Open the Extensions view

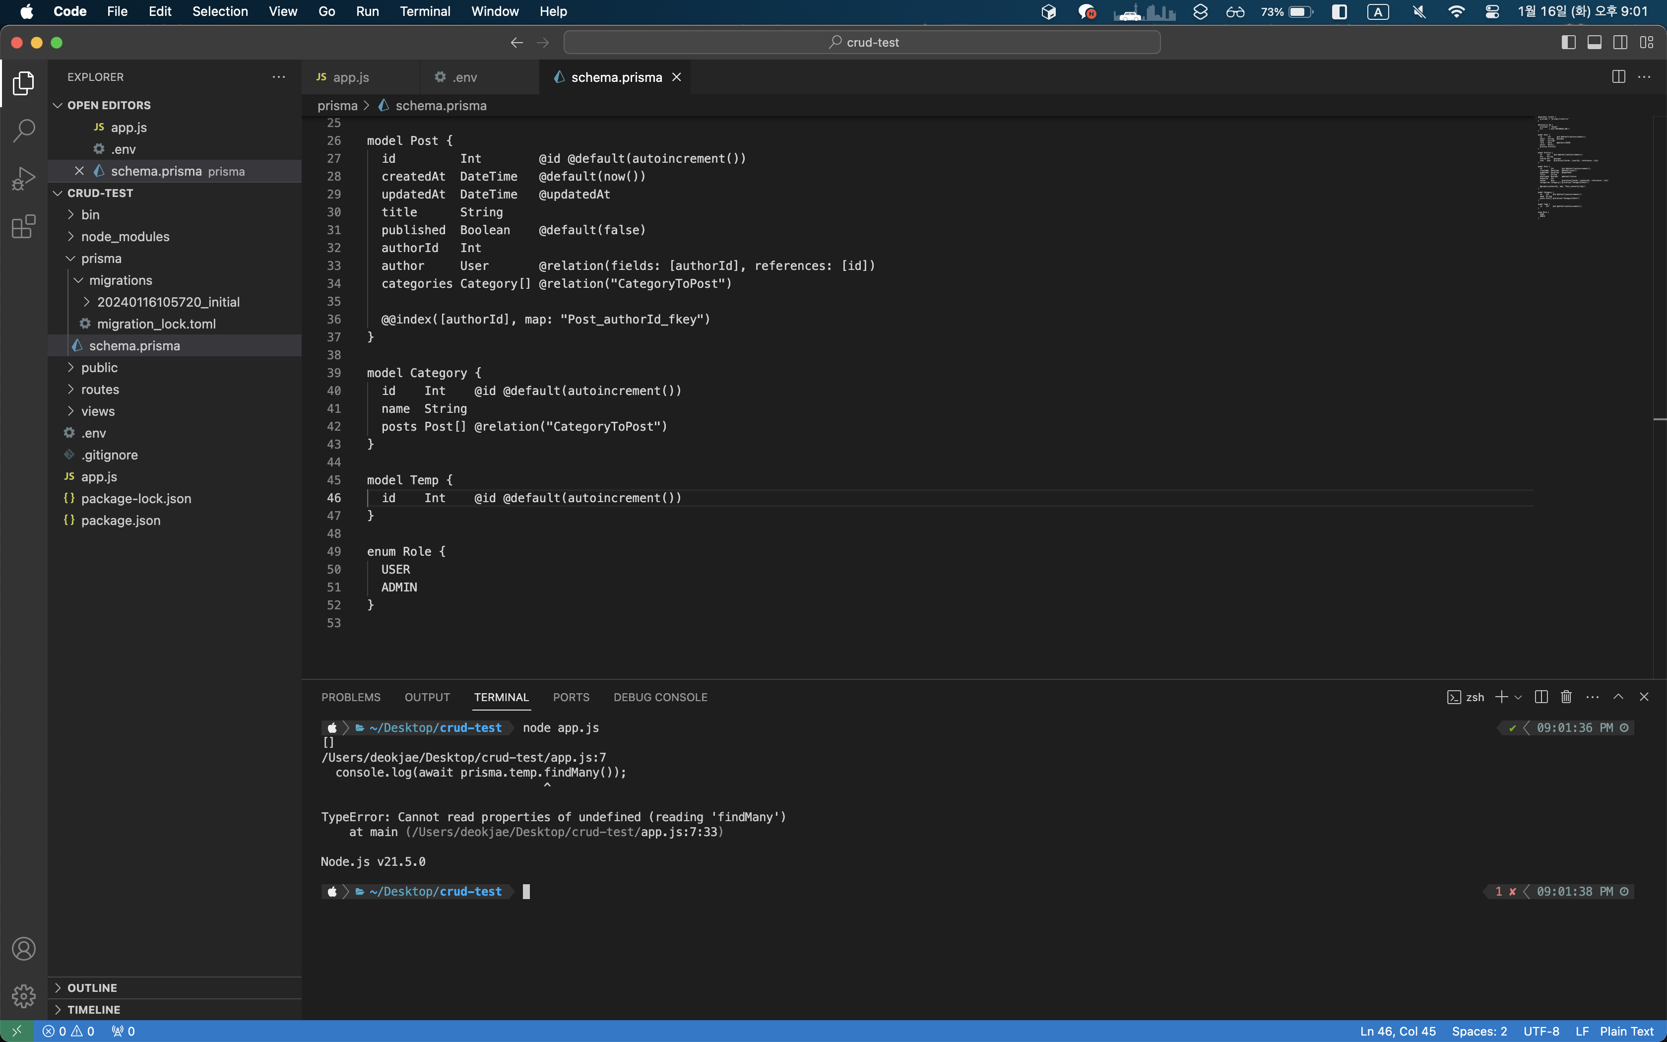(x=23, y=226)
